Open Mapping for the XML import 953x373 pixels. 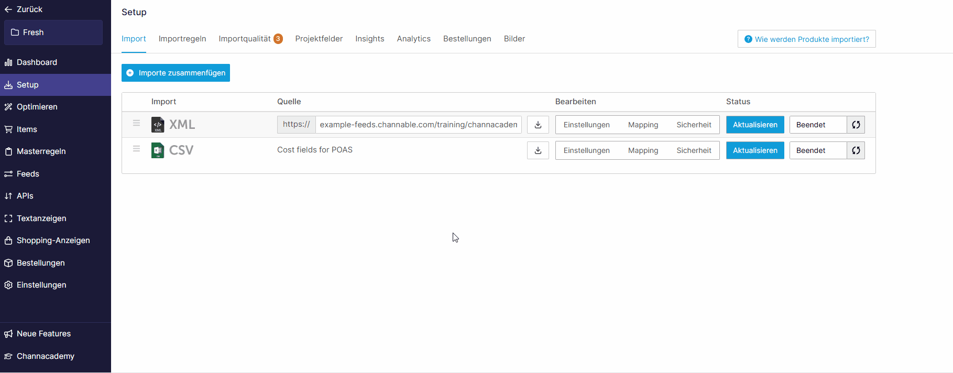pyautogui.click(x=643, y=125)
